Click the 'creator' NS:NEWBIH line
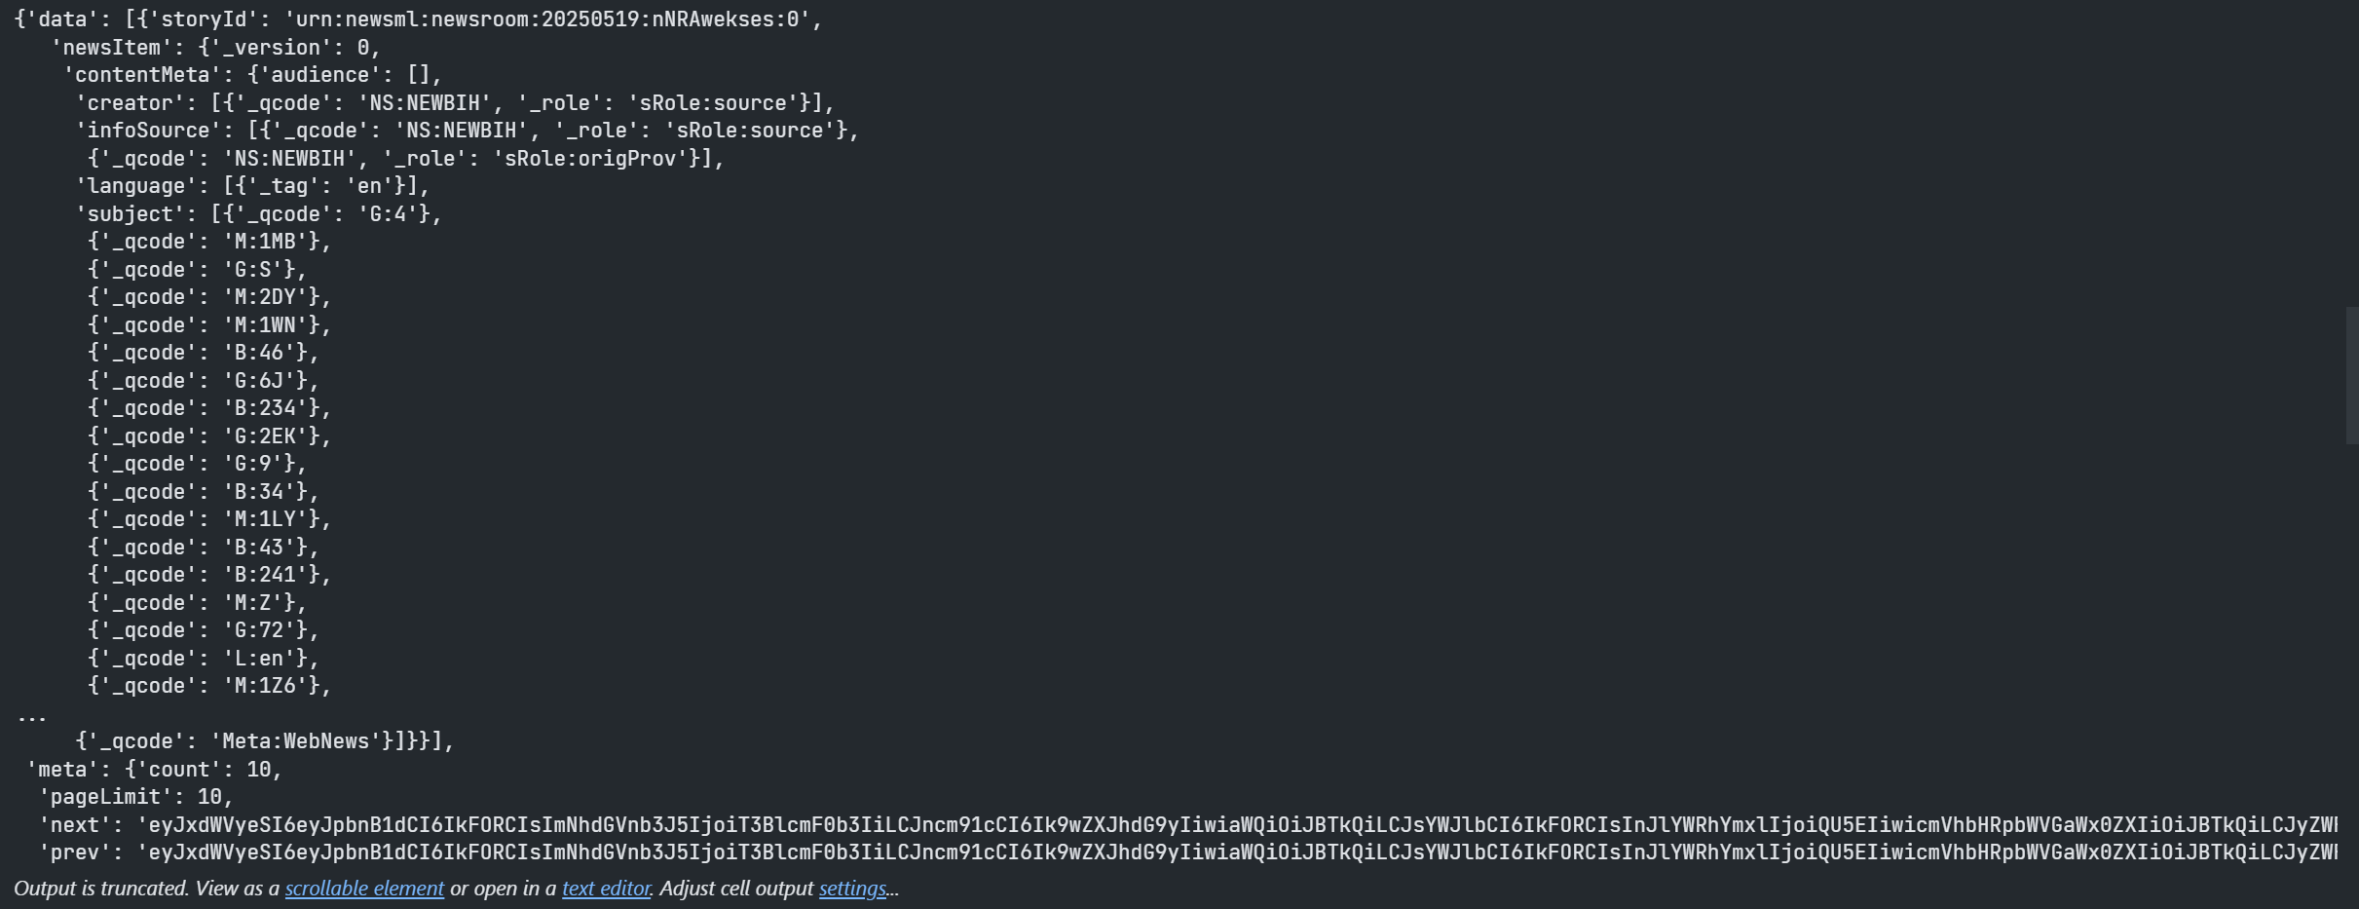 (455, 103)
